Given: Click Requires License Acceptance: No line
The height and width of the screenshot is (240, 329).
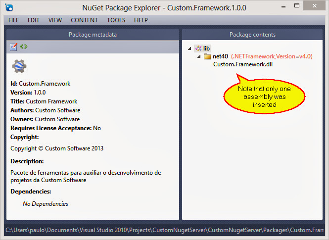Looking at the screenshot, I should [x=55, y=128].
